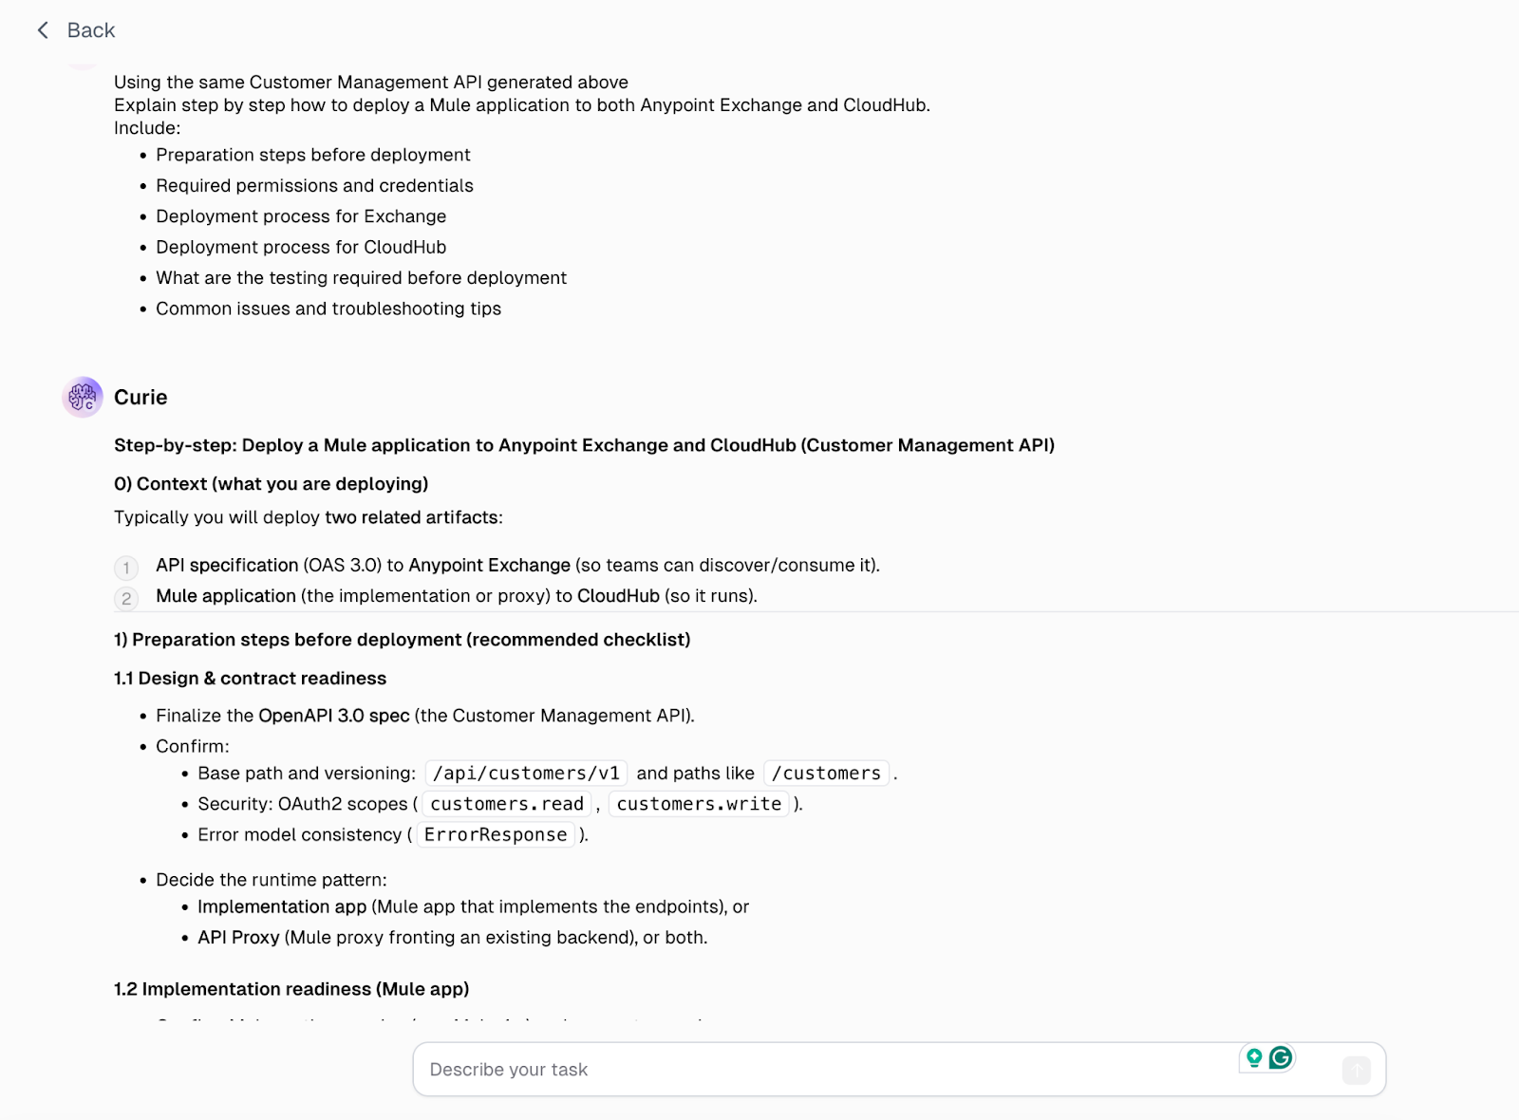This screenshot has height=1120, width=1519.
Task: Select the brain graphic inside Curie's avatar
Action: coord(82,397)
